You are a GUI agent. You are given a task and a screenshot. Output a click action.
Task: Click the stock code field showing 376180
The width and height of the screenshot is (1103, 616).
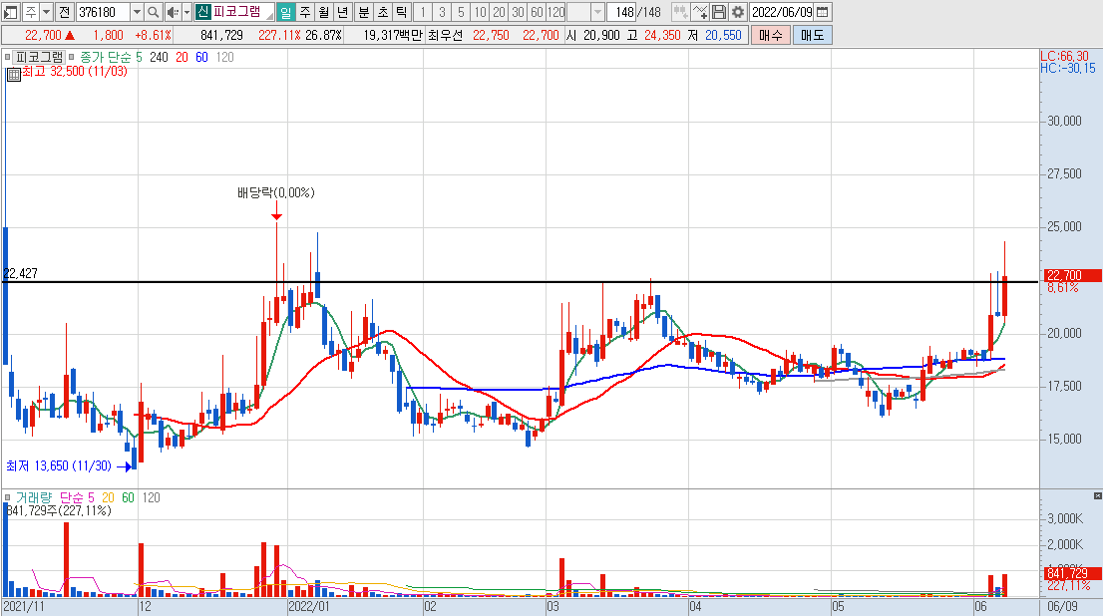[103, 12]
